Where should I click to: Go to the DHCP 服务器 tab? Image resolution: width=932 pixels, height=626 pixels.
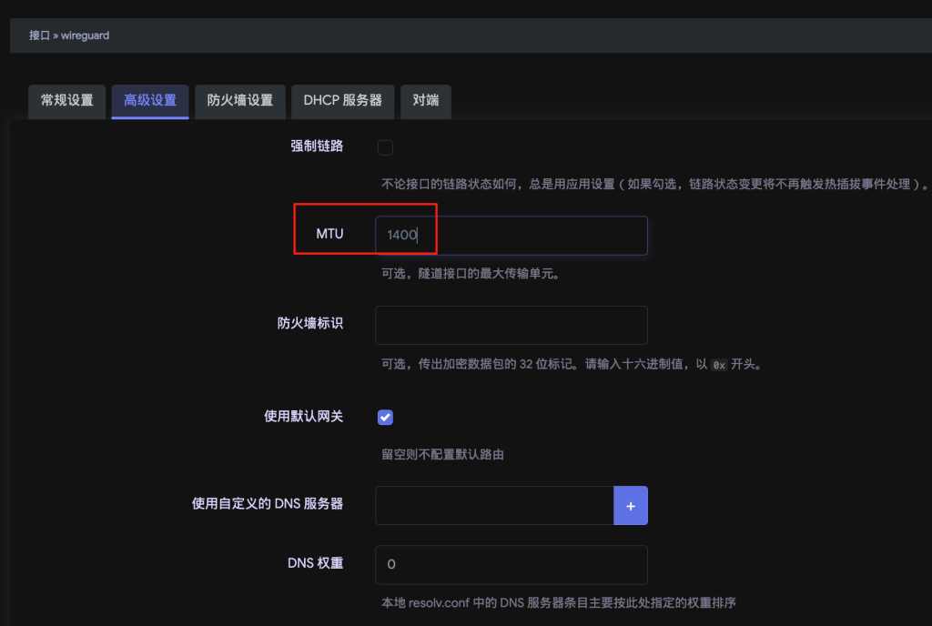[342, 101]
